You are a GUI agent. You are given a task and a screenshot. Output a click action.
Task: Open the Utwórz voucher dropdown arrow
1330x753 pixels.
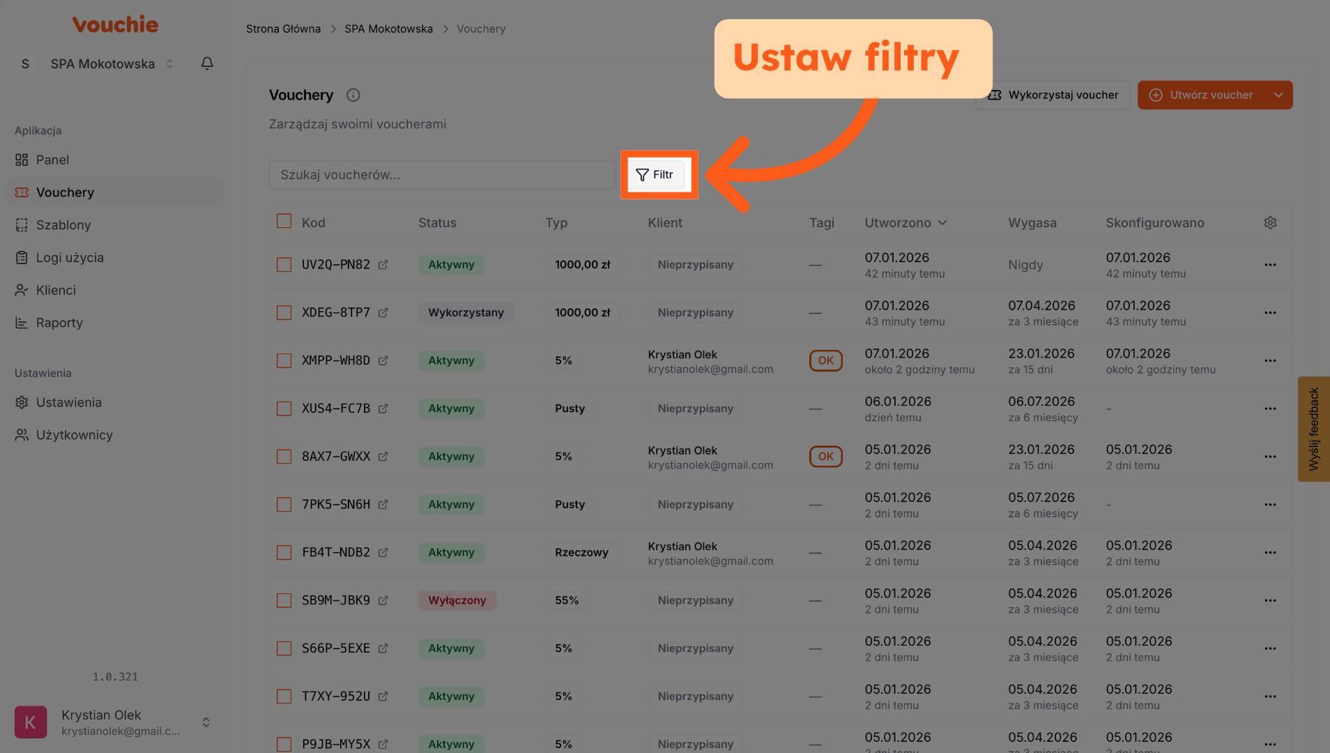pyautogui.click(x=1278, y=96)
